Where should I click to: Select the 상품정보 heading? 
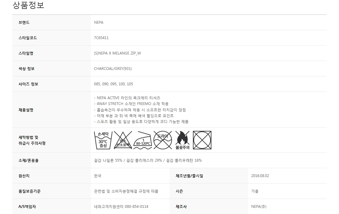tap(28, 5)
